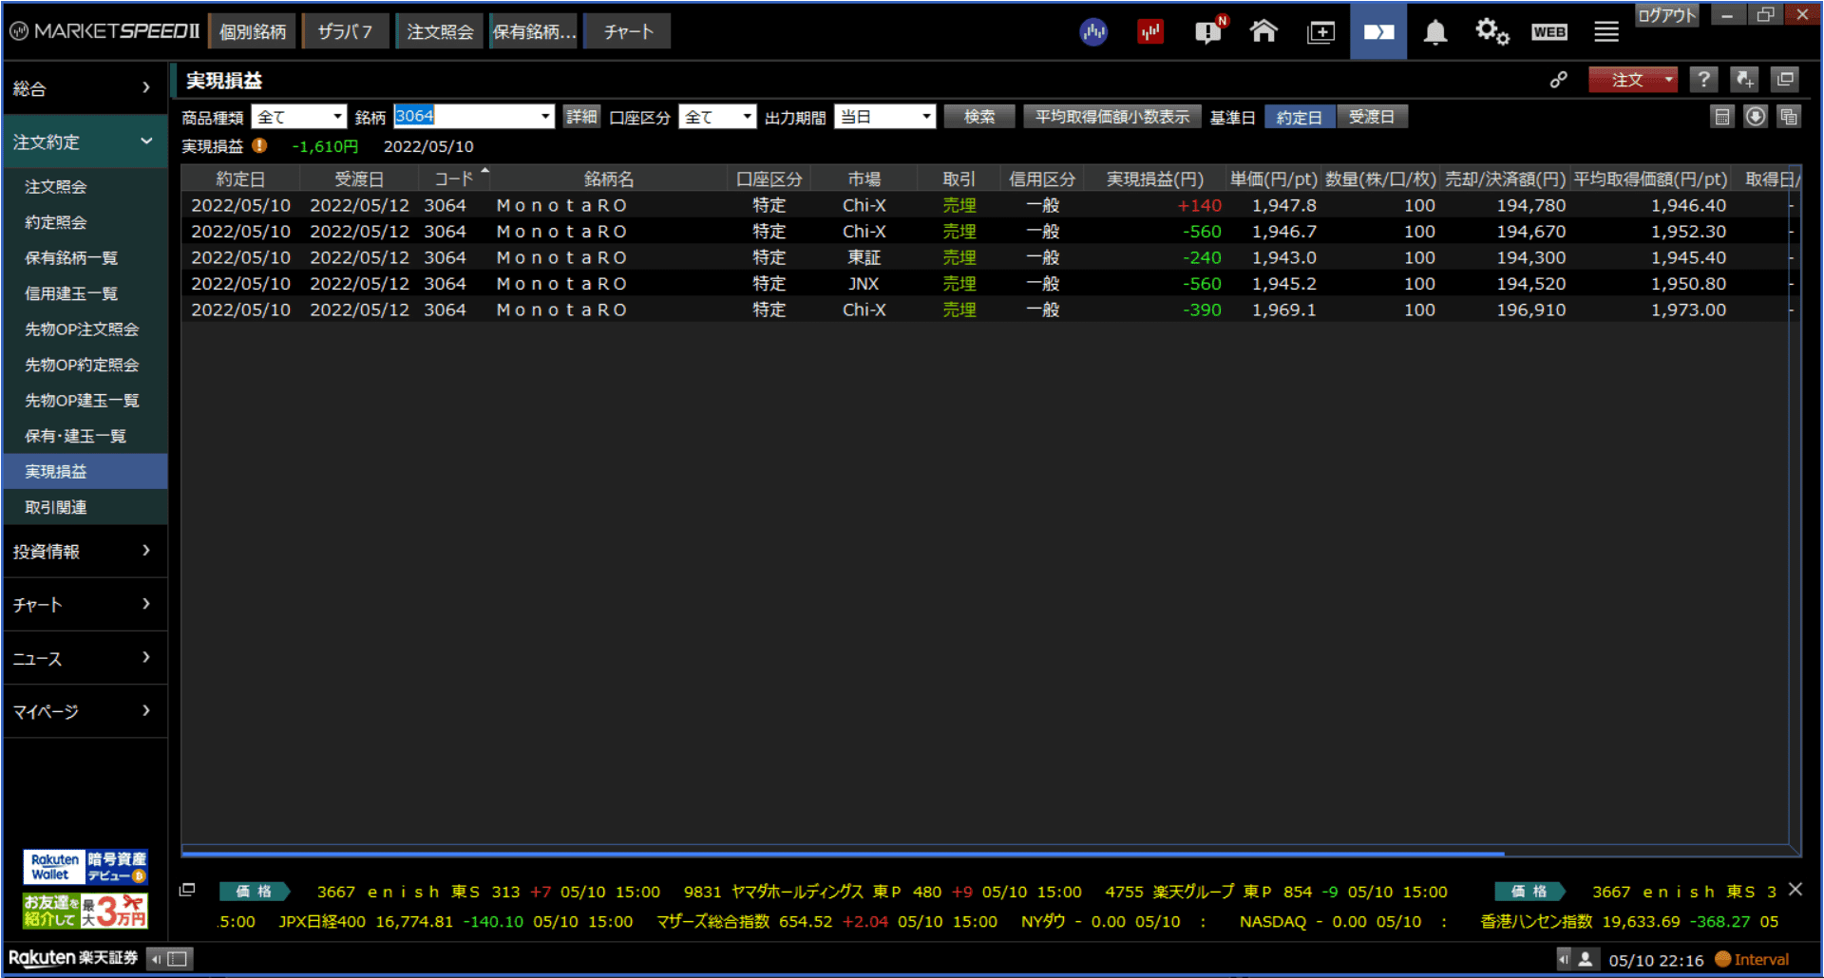Open the settings gears icon
The height and width of the screenshot is (978, 1824).
1491,32
